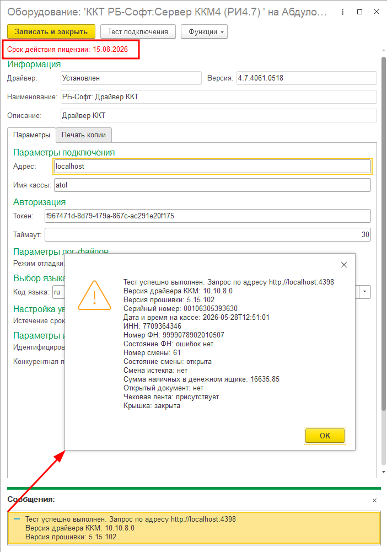Open the three-dot window menu
This screenshot has height=552, width=387.
click(342, 12)
